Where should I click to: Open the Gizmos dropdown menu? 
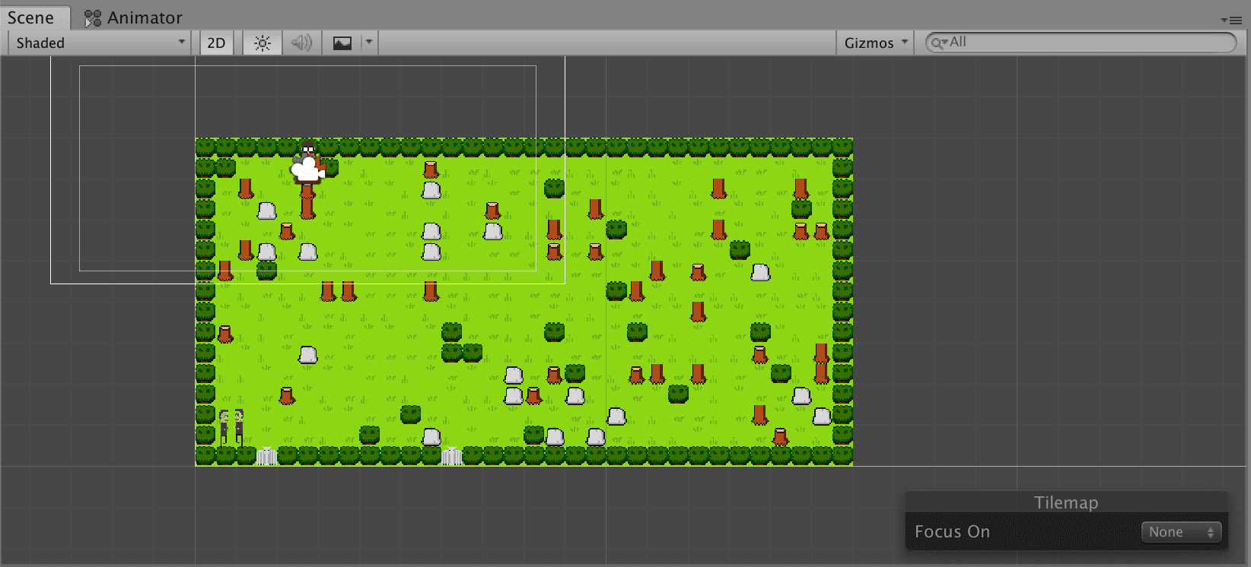click(875, 43)
